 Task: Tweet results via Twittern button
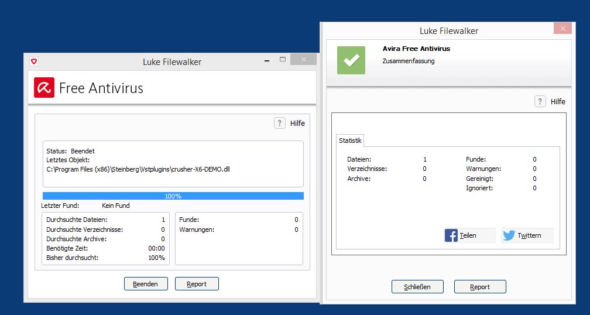(527, 235)
